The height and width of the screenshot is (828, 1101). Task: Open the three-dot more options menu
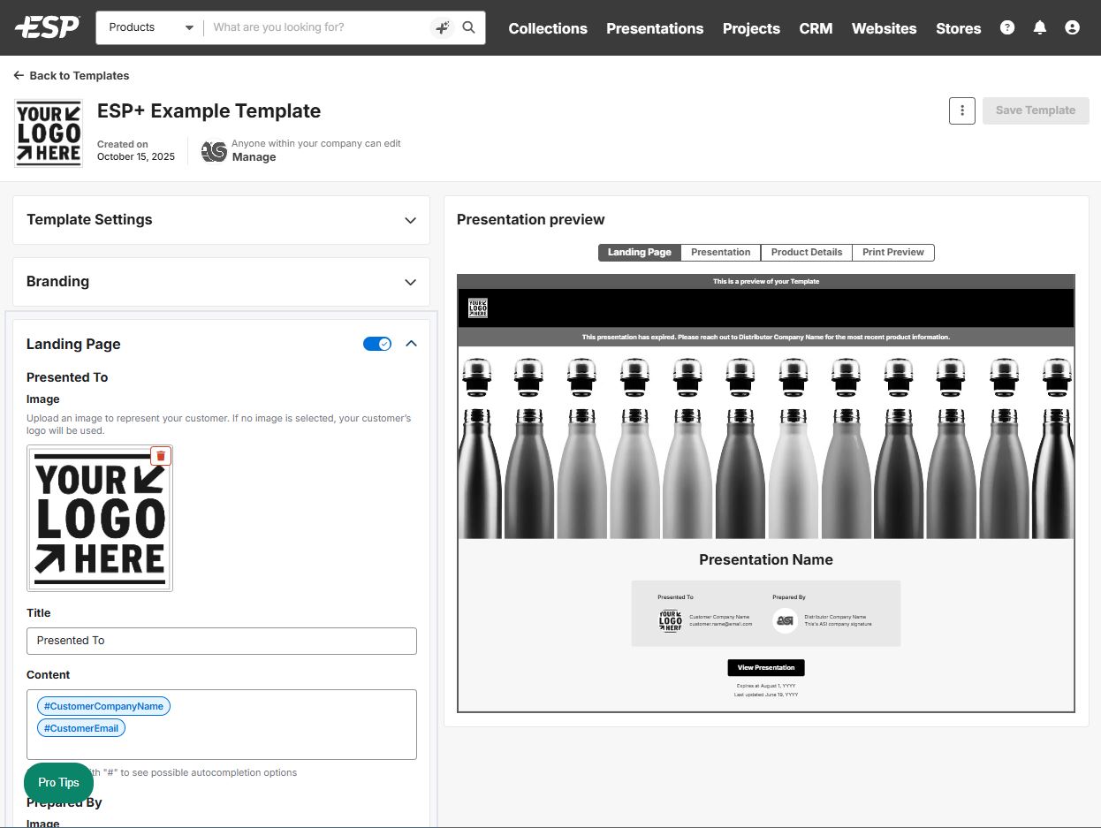961,110
